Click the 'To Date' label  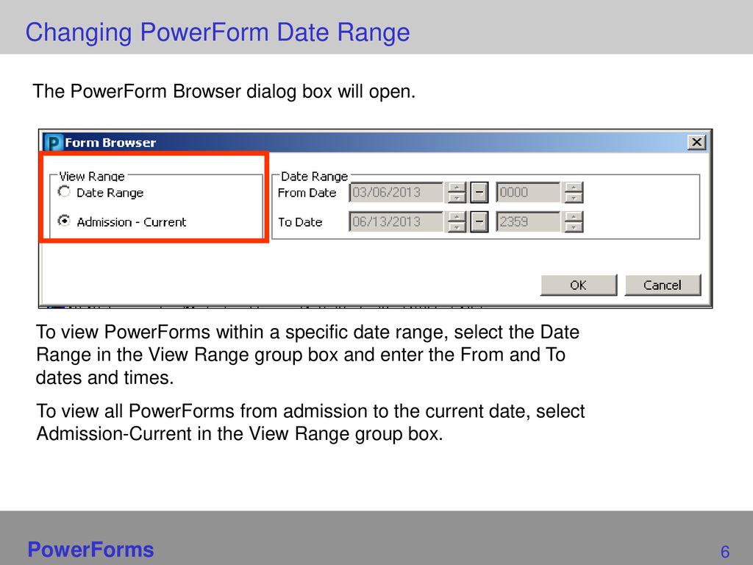[x=300, y=222]
